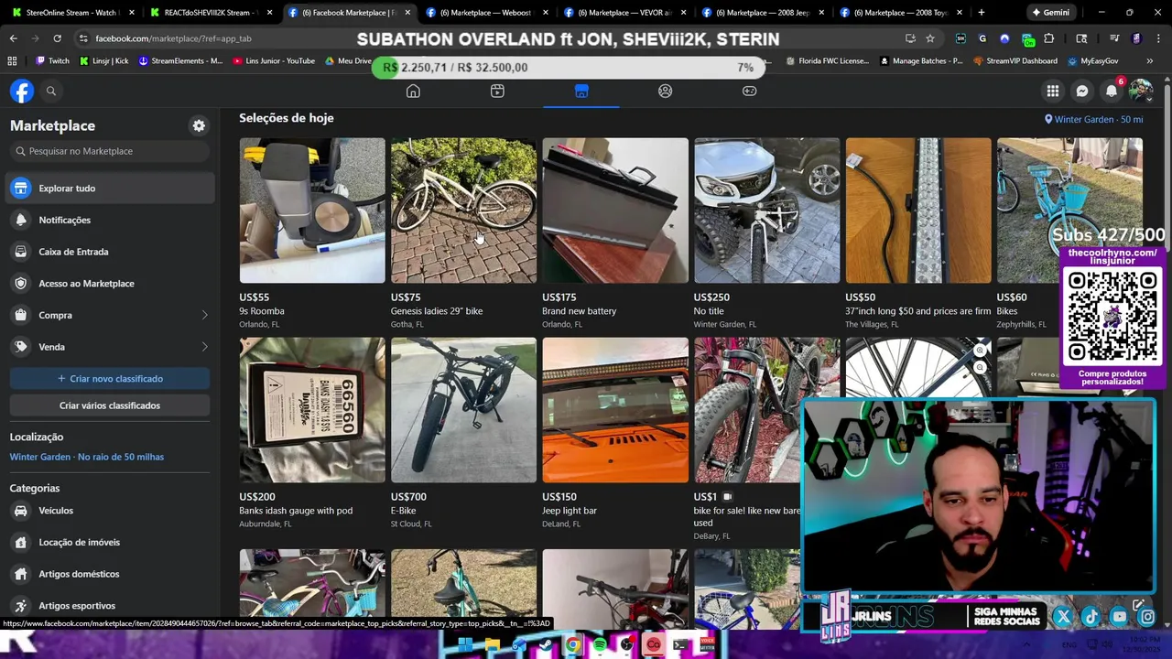
Task: Open the Facebook menu grid icon
Action: 1053,91
